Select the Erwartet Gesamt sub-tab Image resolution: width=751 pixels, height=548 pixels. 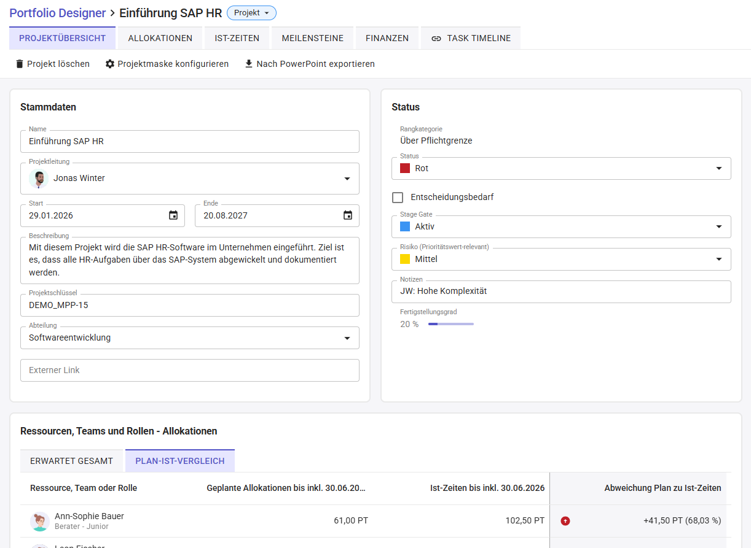[x=71, y=461]
